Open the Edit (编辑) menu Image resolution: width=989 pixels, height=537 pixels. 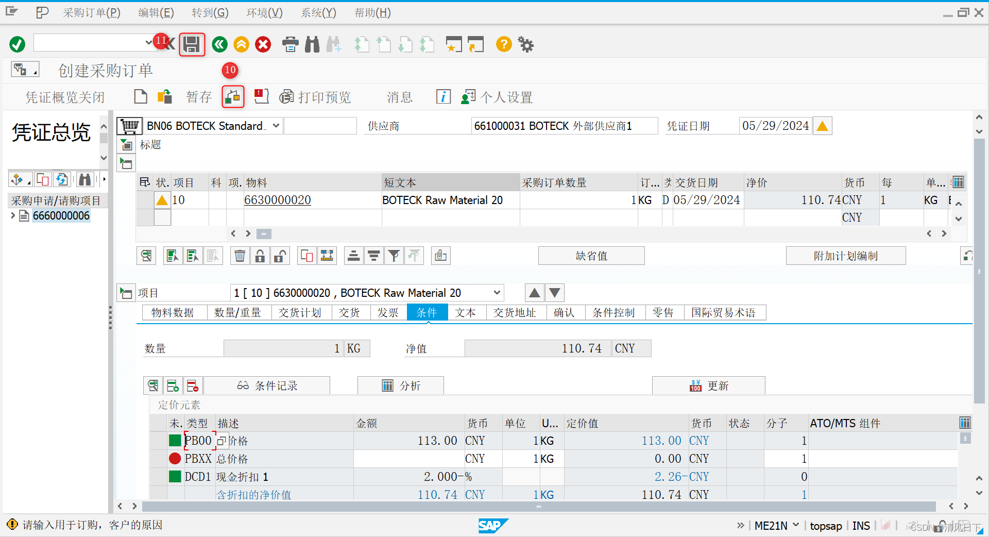pos(156,13)
